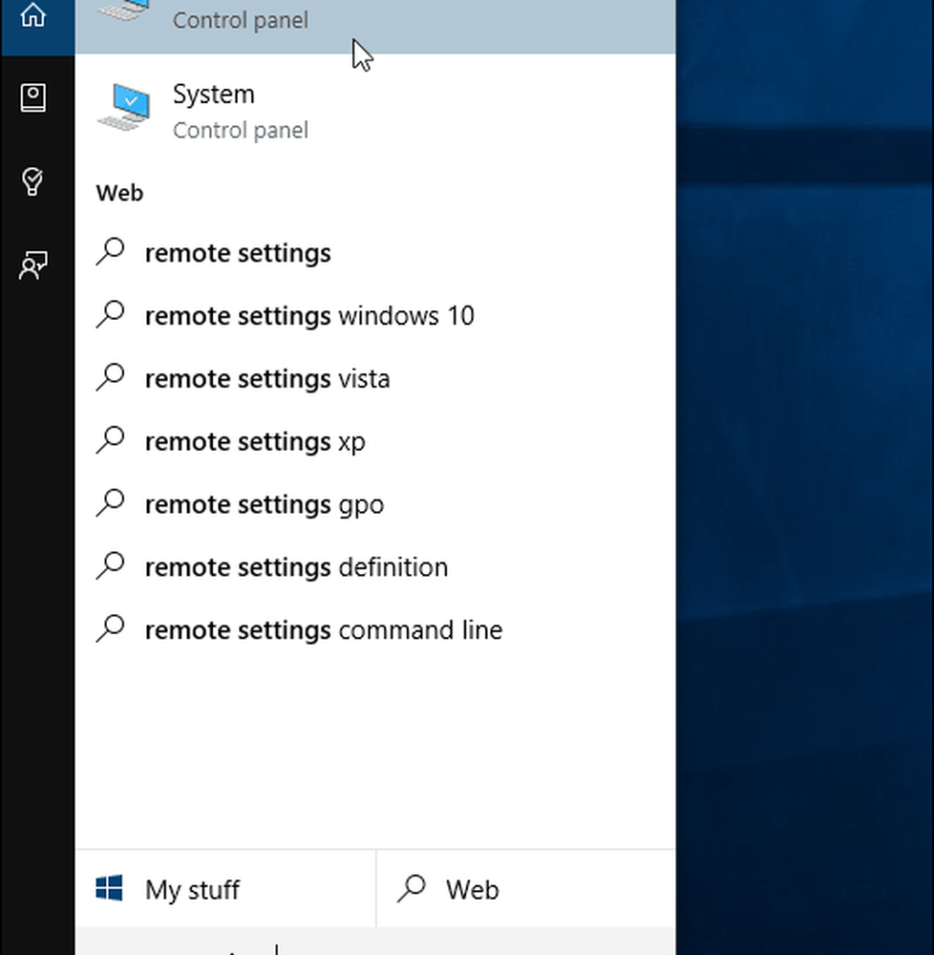
Task: Open the Feedback icon in sidebar
Action: point(33,265)
